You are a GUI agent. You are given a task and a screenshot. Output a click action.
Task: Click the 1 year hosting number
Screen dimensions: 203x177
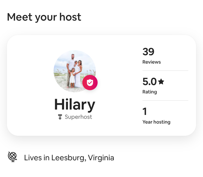click(x=145, y=111)
